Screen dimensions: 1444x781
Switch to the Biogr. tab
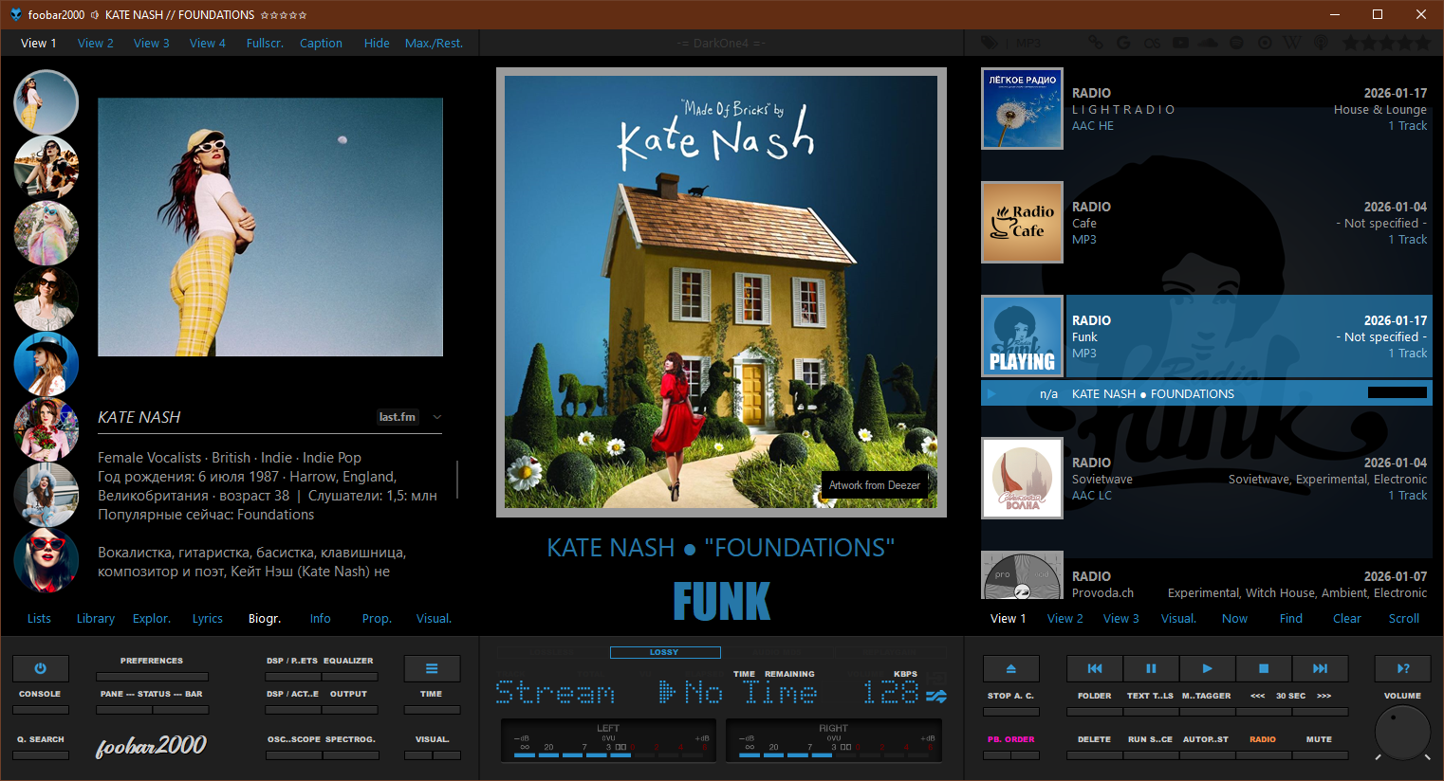pos(265,618)
